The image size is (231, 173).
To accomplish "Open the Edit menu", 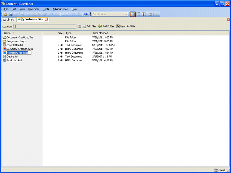I will point(14,9).
